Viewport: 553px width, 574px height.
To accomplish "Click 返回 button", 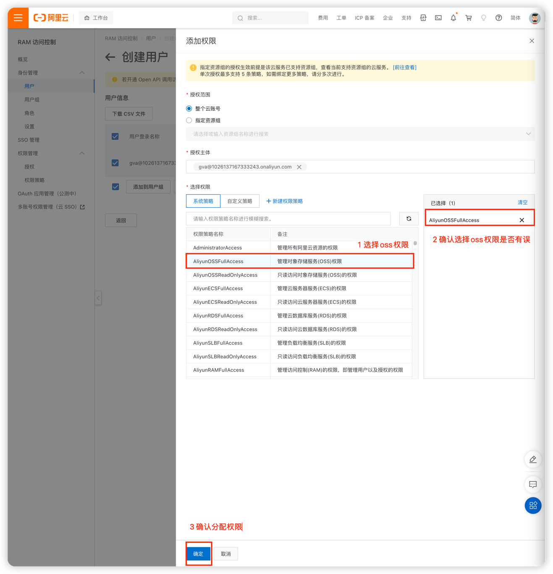I will (121, 220).
